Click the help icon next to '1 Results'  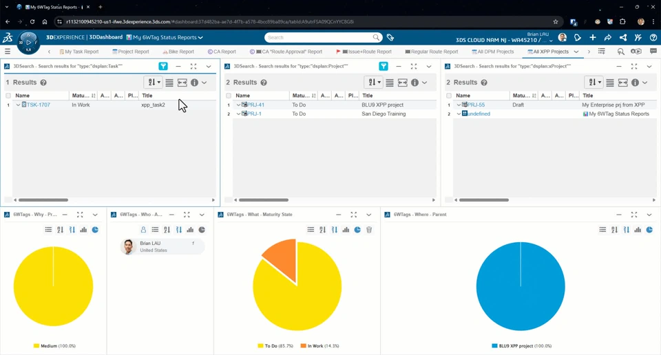(43, 83)
